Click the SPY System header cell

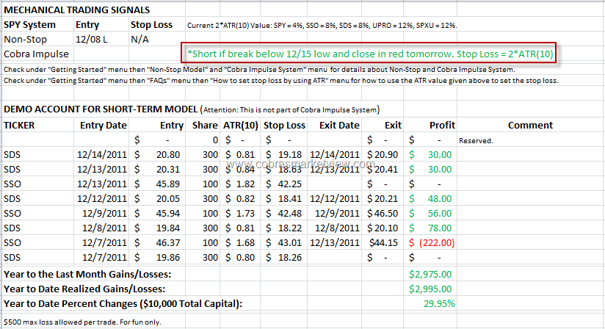tap(29, 25)
